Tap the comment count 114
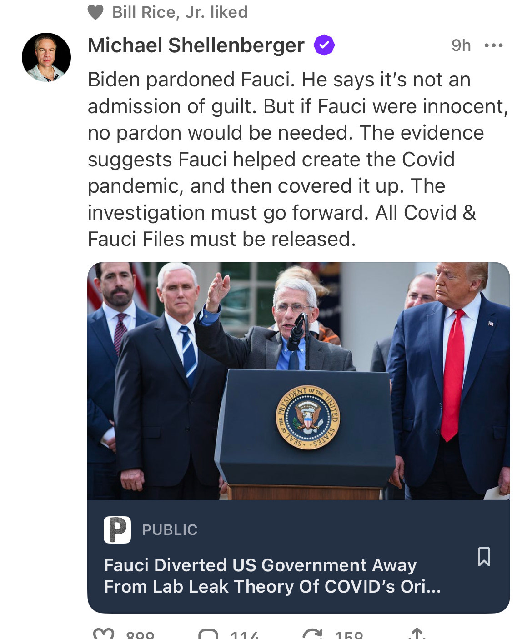The height and width of the screenshot is (639, 532). (x=244, y=634)
